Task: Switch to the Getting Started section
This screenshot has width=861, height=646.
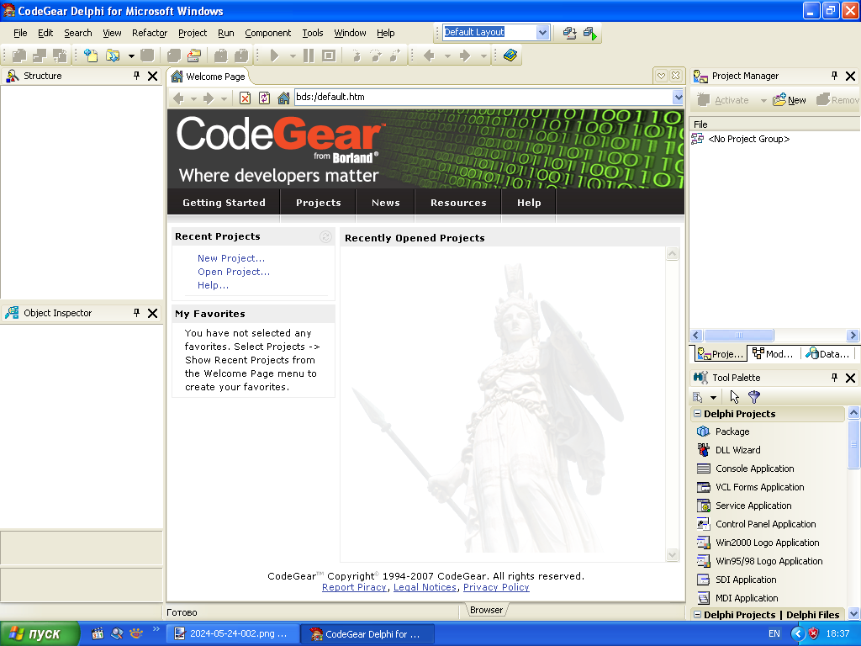Action: [224, 203]
